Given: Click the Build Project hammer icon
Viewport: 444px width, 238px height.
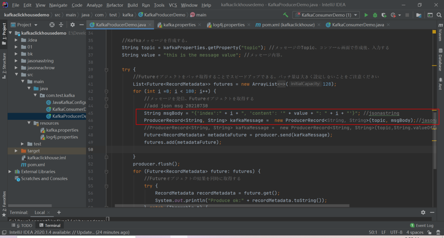Looking at the screenshot, I should tap(286, 15).
